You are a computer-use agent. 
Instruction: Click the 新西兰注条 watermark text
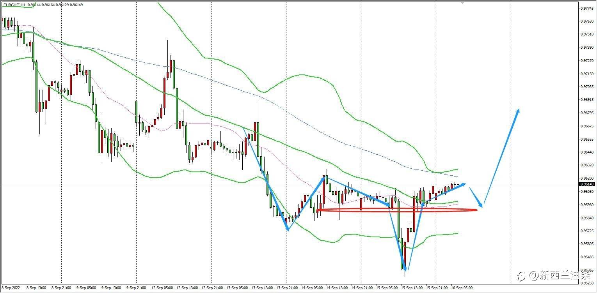(565, 276)
